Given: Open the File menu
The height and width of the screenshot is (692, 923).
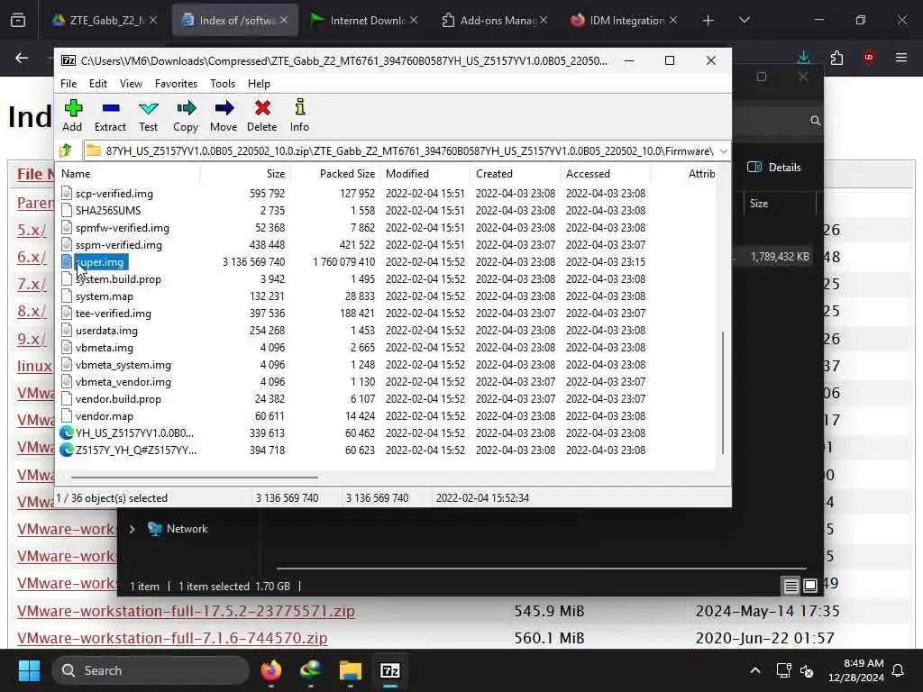Looking at the screenshot, I should [x=69, y=84].
